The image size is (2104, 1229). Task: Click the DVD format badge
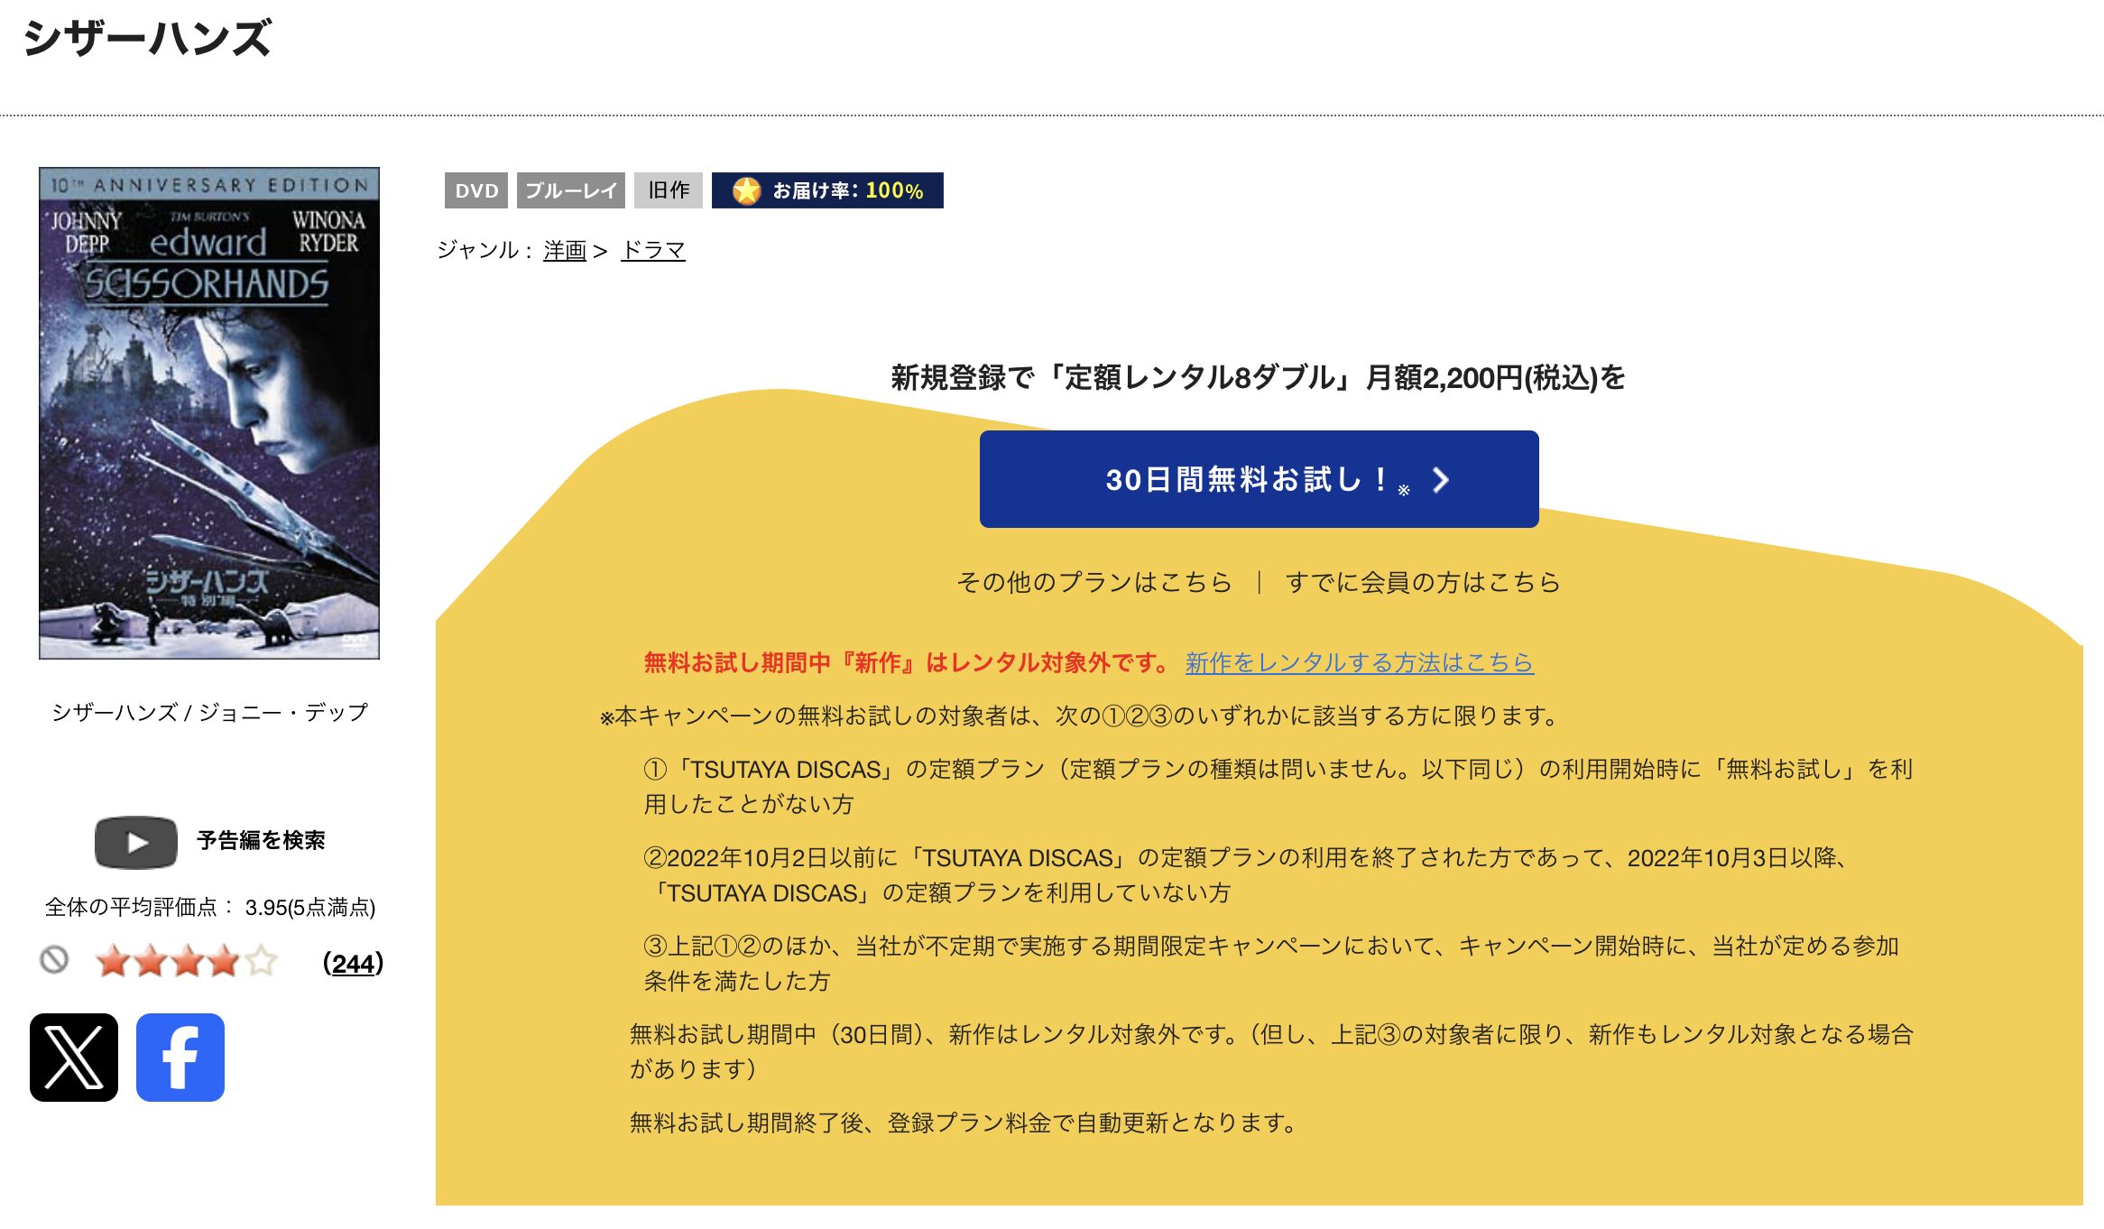[476, 190]
